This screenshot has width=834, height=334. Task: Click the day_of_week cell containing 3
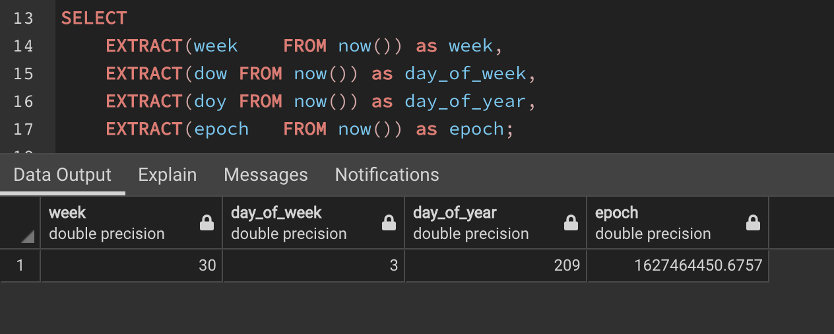[x=314, y=265]
